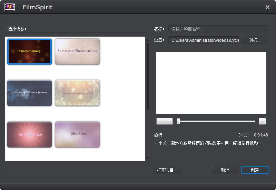Select The sweetest angel template
The height and width of the screenshot is (190, 276).
tap(30, 134)
